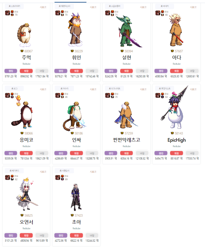Click the fame crest icon beside 58394
The height and width of the screenshot is (247, 205).
(x=122, y=51)
